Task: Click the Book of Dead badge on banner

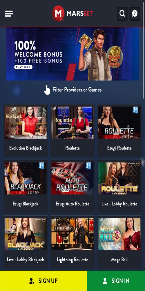Action: pos(115,57)
